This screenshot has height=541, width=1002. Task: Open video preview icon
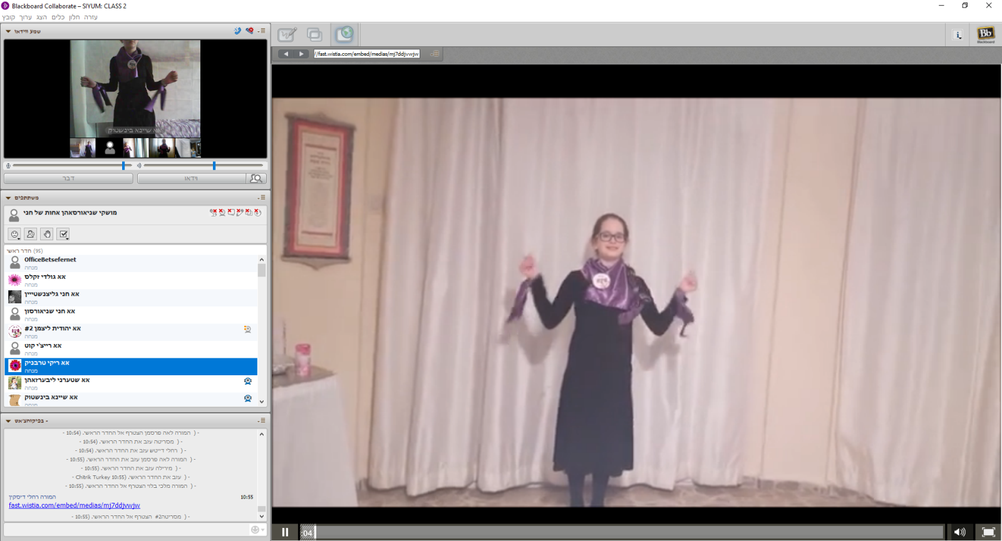pyautogui.click(x=256, y=178)
